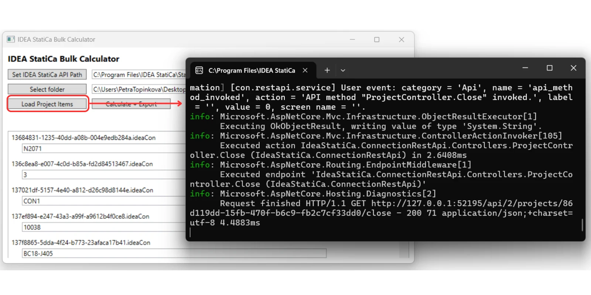
Task: Click the API path text field
Action: [x=139, y=74]
